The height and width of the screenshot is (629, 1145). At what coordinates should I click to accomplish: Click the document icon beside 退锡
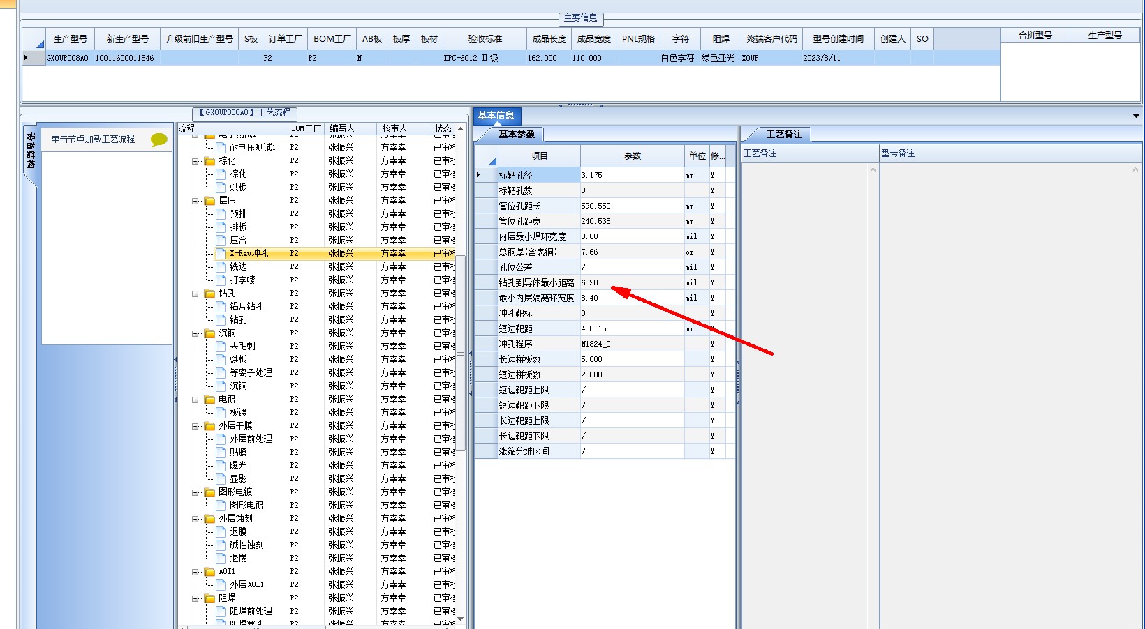pos(221,558)
